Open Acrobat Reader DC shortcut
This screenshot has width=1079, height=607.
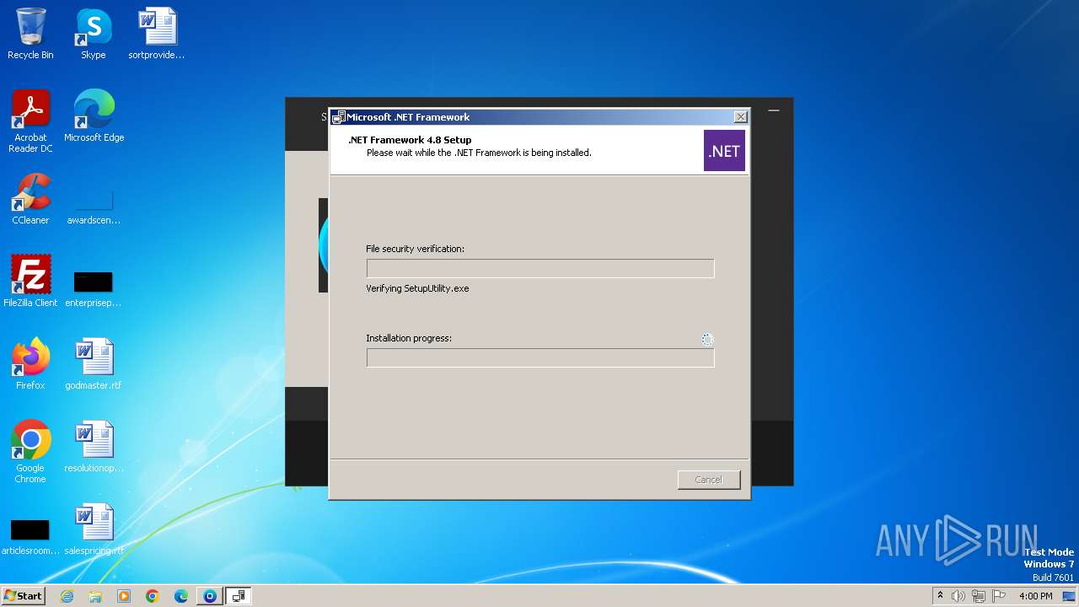(30, 121)
